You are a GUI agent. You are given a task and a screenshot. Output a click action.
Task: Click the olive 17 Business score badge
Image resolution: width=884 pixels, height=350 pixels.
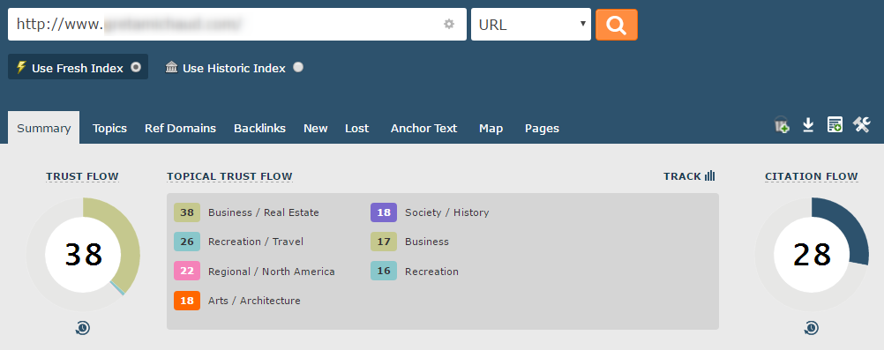click(384, 242)
